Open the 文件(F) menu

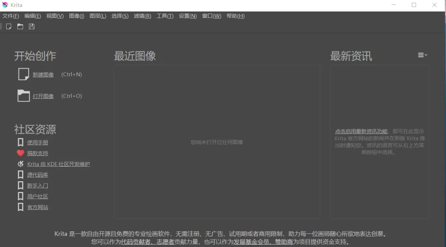point(10,16)
